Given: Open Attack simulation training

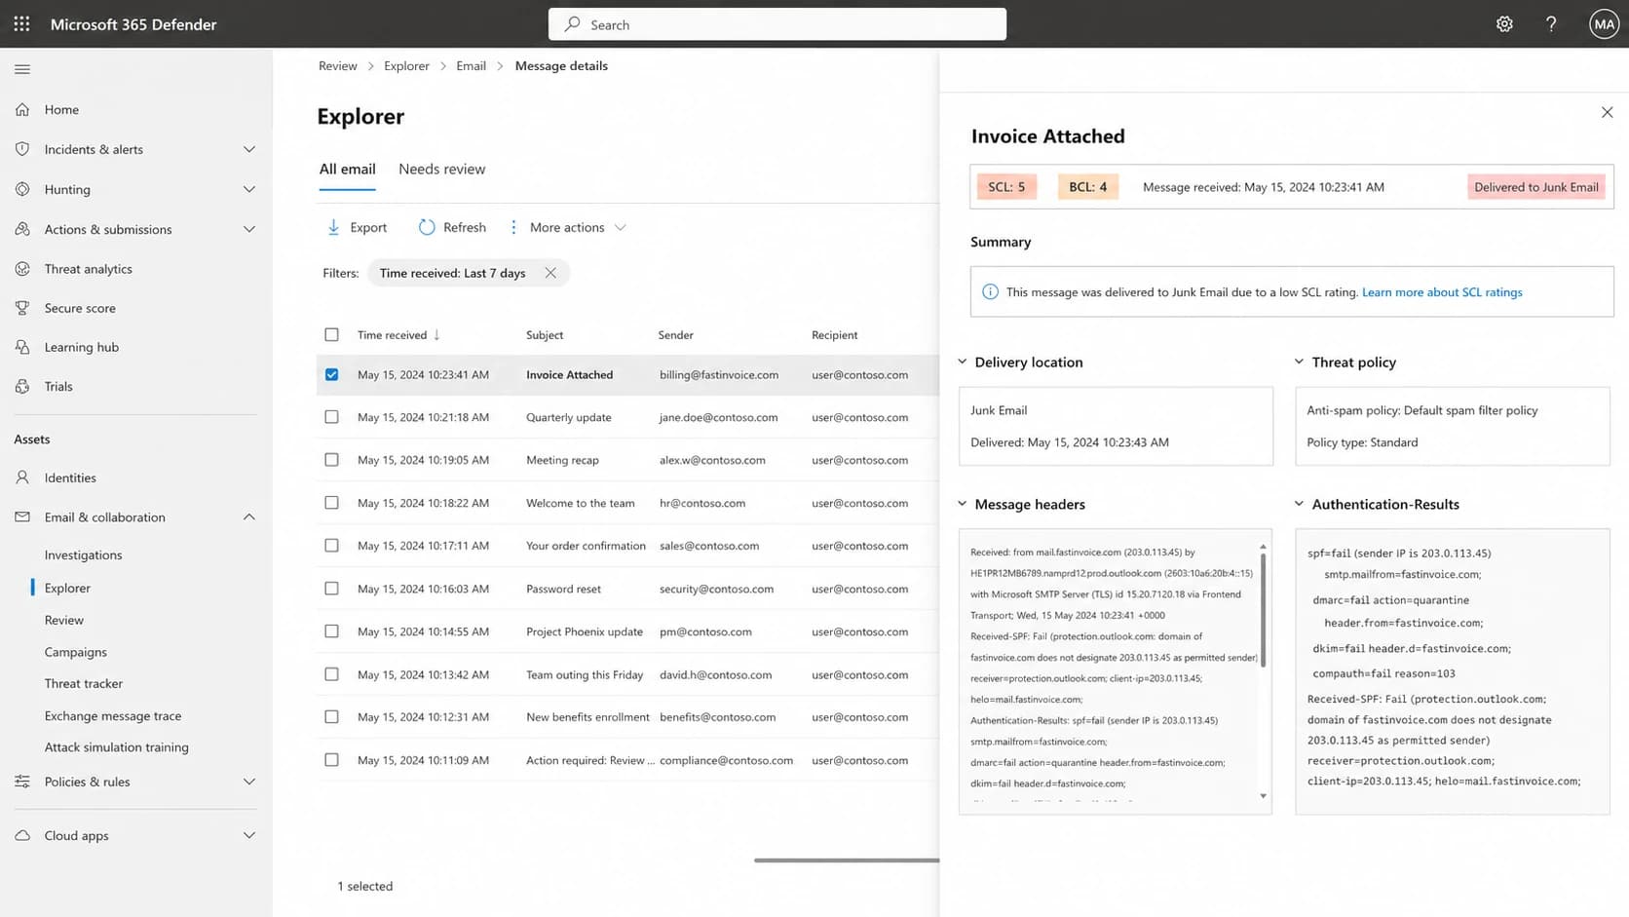Looking at the screenshot, I should 117,746.
